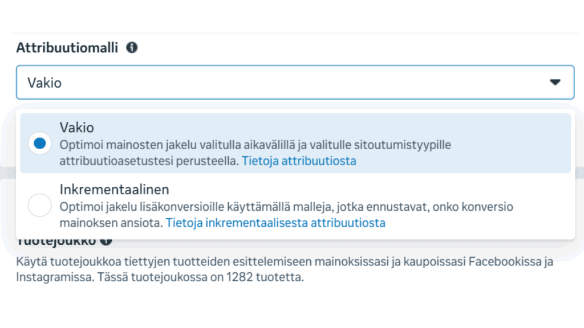This screenshot has height=328, width=584.
Task: Click the circled info symbol above the dropdown
Action: tap(133, 48)
